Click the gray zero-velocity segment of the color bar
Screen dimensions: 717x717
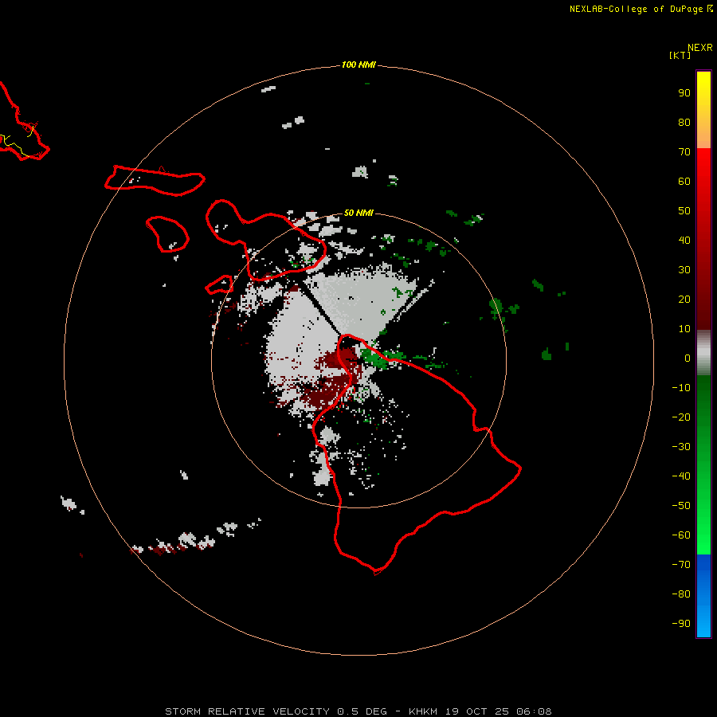pyautogui.click(x=703, y=353)
